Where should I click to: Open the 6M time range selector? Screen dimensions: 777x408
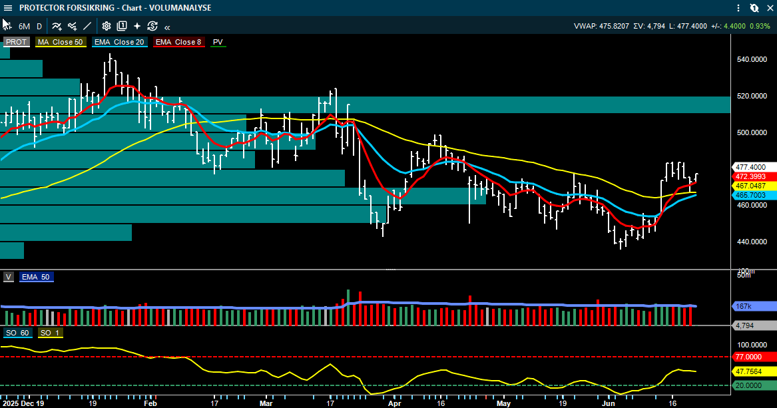coord(24,26)
